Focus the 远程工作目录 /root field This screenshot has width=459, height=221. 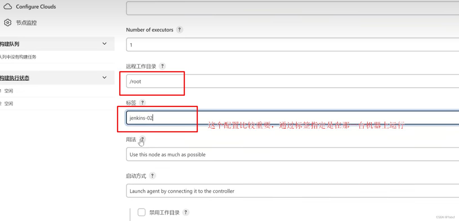click(293, 81)
